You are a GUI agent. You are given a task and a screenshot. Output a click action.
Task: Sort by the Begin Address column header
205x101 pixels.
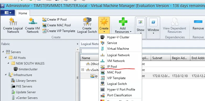(x=180, y=58)
